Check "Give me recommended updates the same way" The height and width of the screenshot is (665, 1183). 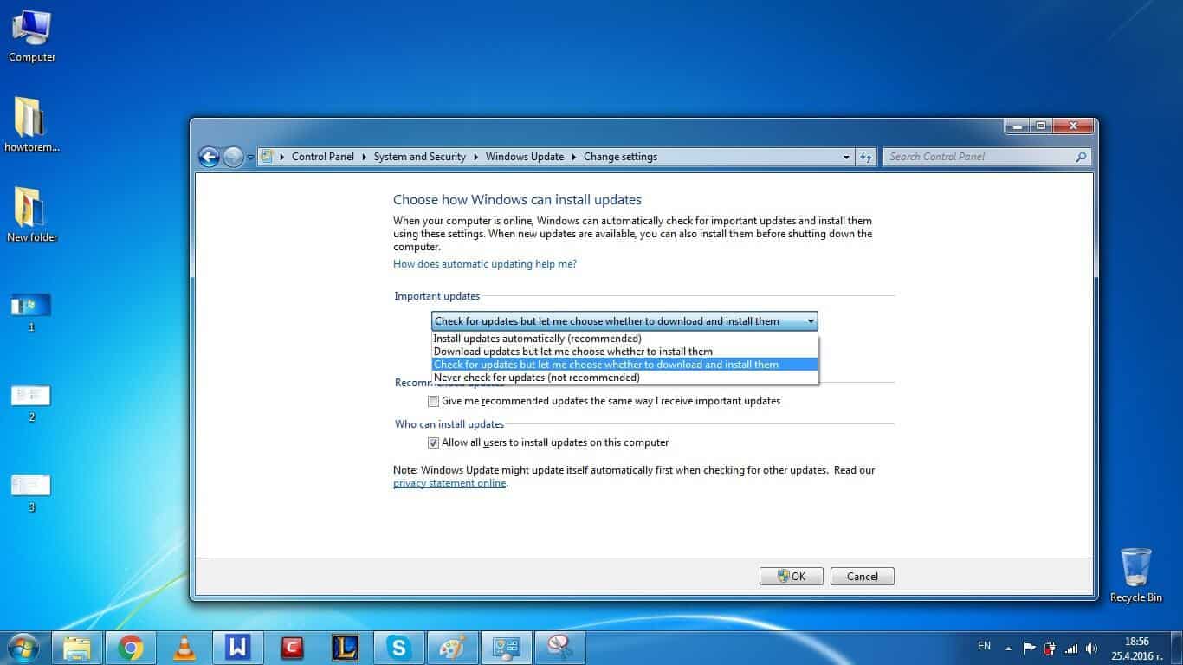click(433, 401)
